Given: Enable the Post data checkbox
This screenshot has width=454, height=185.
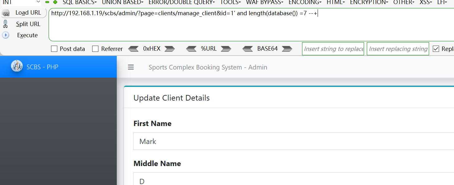Looking at the screenshot, I should [x=54, y=49].
